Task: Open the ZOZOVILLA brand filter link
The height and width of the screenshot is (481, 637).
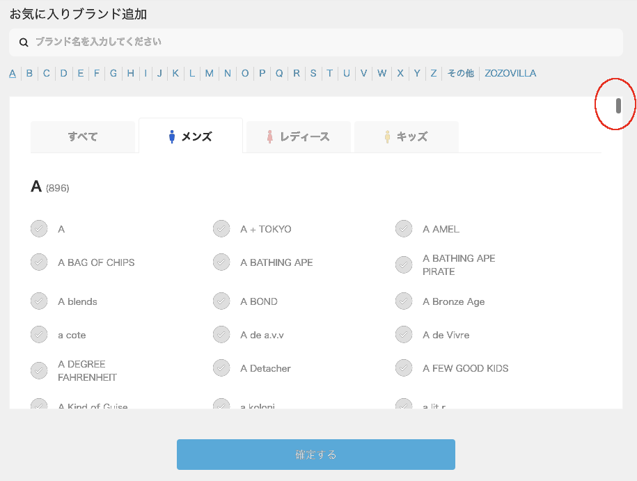Action: pyautogui.click(x=510, y=73)
